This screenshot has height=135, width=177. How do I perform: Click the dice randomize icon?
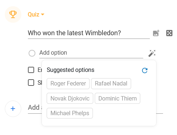point(169,33)
